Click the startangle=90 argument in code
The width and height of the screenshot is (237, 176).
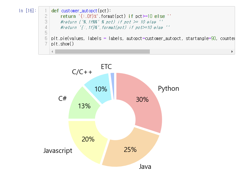coord(201,38)
